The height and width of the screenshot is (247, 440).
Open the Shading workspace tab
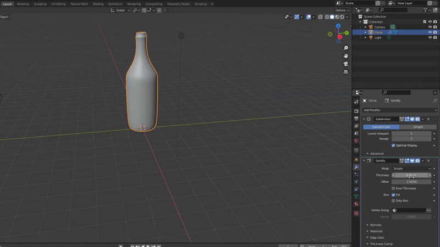[x=98, y=4]
